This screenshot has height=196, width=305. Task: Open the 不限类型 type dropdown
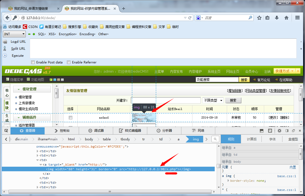coord(213,101)
